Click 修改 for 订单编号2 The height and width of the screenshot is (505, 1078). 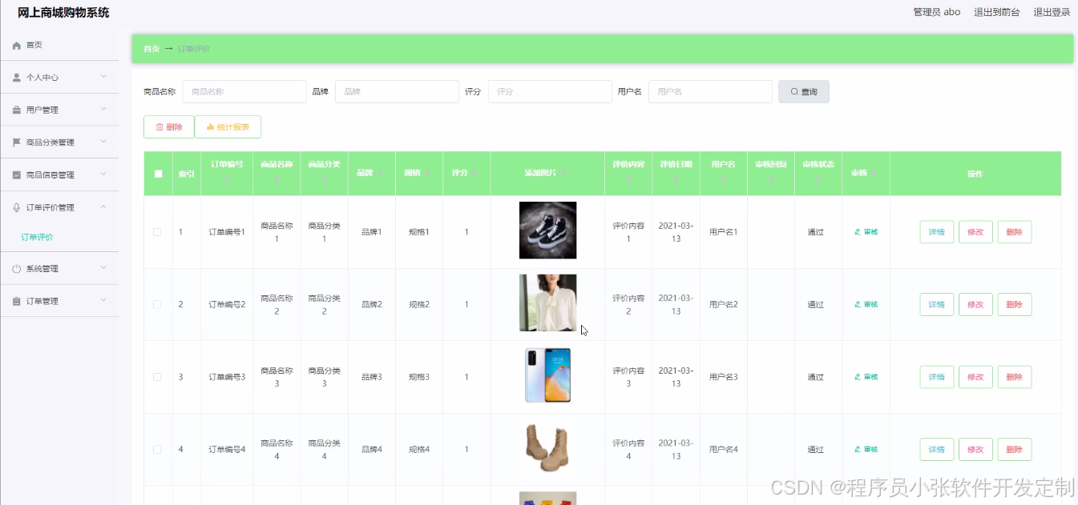[975, 304]
